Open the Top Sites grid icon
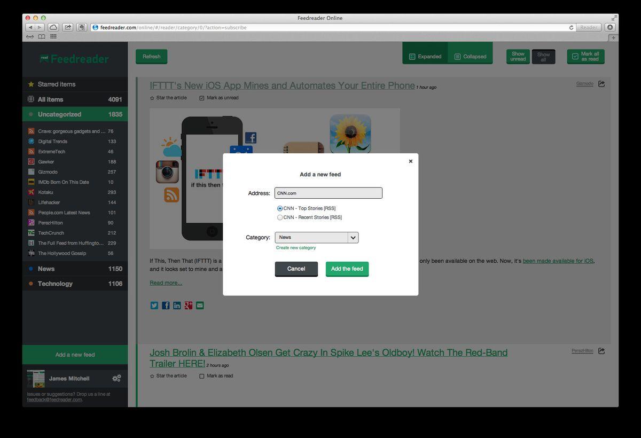This screenshot has height=438, width=641. (53, 37)
